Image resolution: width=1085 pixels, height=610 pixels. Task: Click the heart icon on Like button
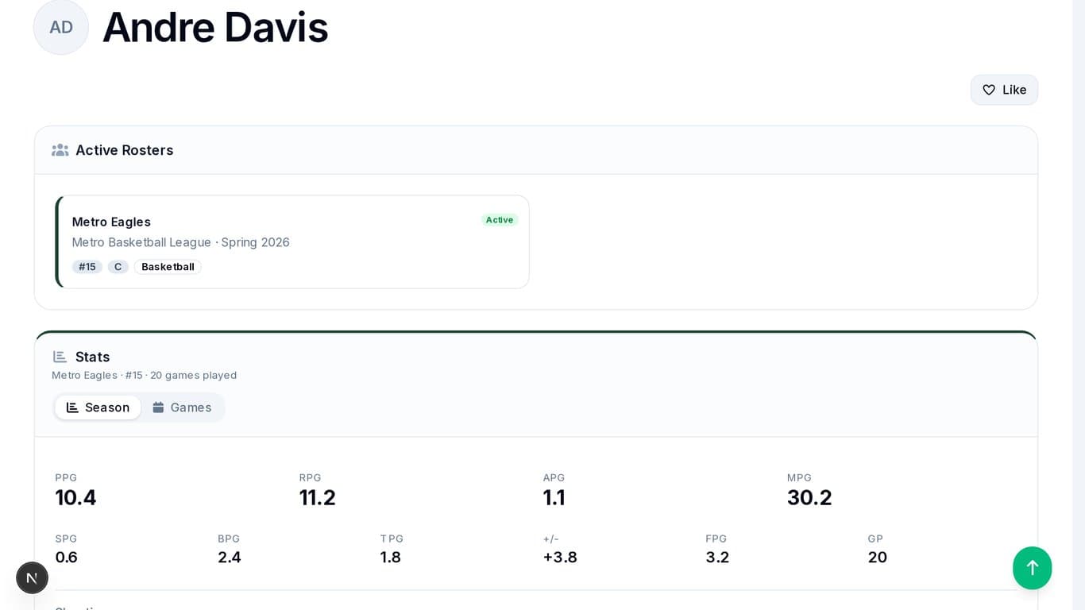[x=989, y=90]
